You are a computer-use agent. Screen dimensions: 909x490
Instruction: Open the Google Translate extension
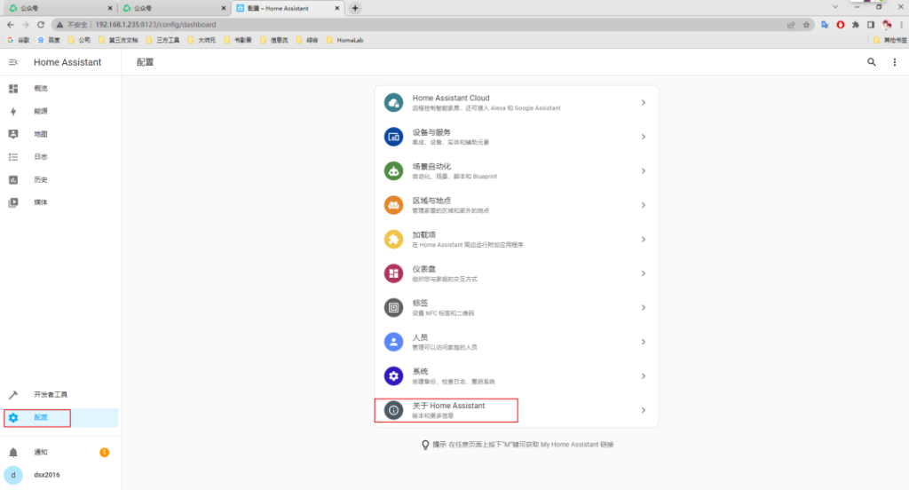click(825, 25)
